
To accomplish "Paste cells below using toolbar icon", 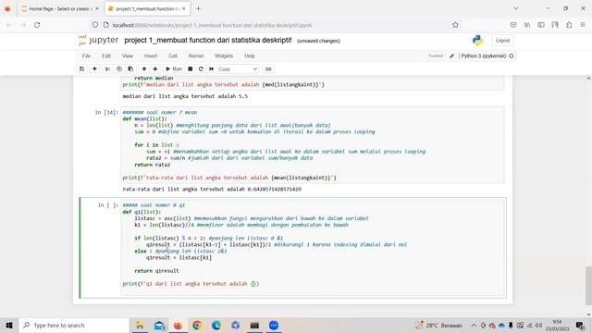I will 130,69.
